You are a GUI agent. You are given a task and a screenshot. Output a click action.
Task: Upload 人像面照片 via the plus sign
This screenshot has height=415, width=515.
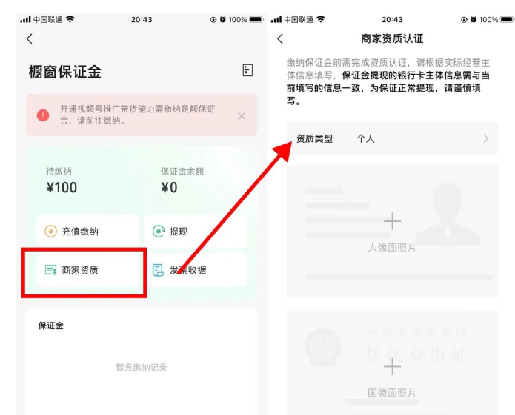pyautogui.click(x=392, y=221)
